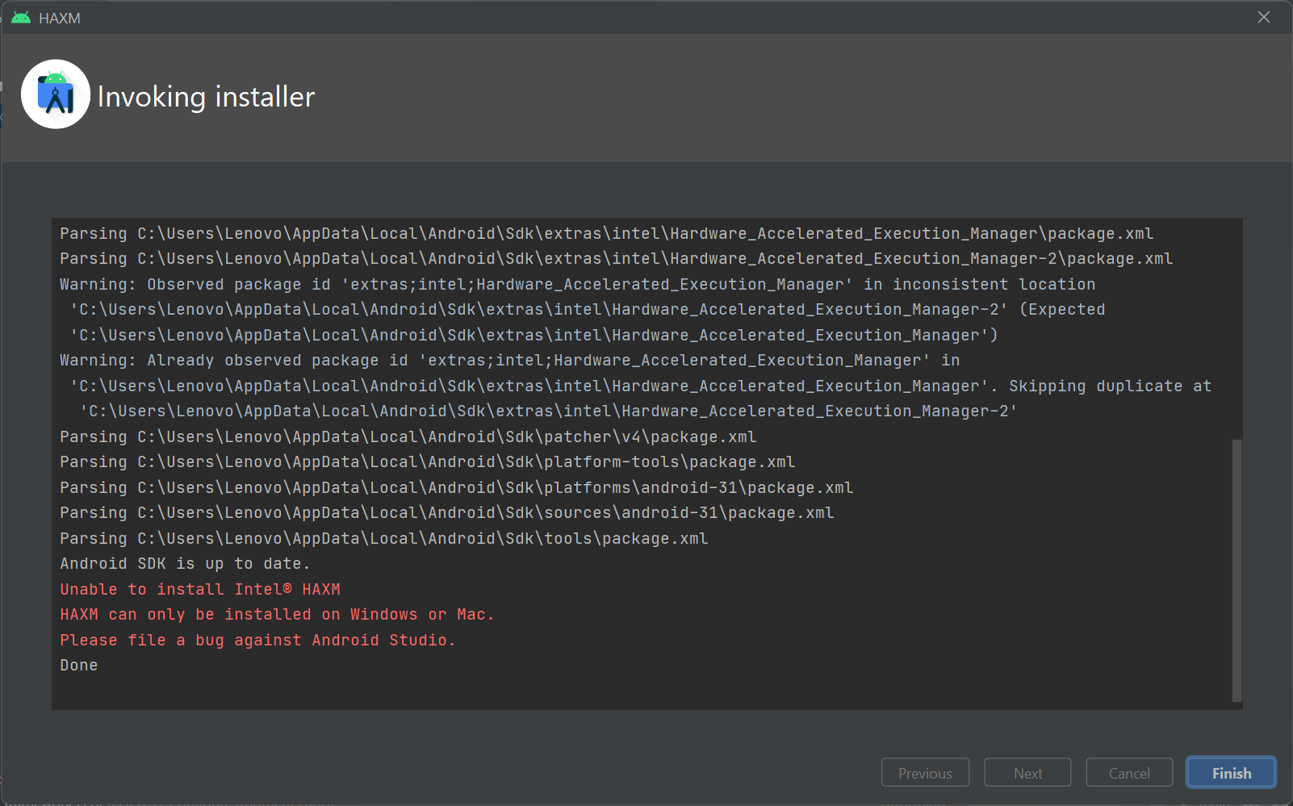The image size is (1293, 806).
Task: Click the HAXM window title text
Action: pos(60,18)
